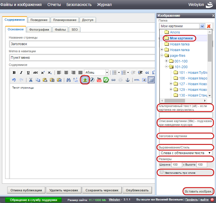Click the Ширина width input field
Image resolution: width=216 pixels, height=203 pixels.
tap(176, 165)
